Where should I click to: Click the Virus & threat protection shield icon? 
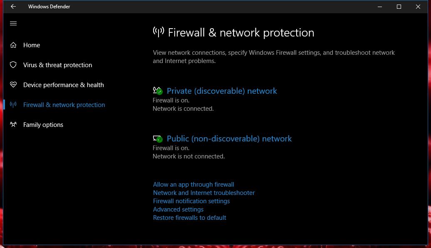[13, 65]
